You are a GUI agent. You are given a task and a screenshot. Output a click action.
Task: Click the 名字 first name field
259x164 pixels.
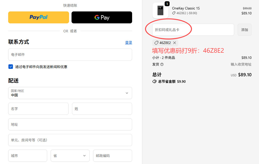(x=38, y=109)
